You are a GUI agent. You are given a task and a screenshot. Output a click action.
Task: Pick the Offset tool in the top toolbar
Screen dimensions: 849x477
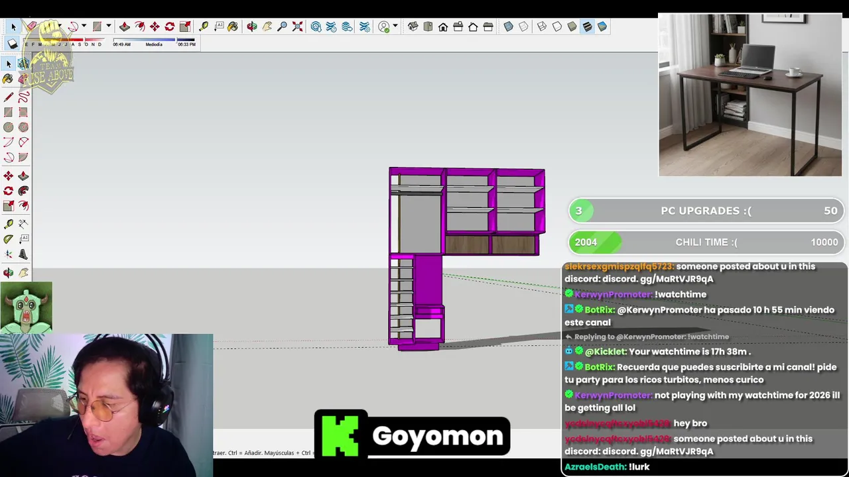point(140,26)
